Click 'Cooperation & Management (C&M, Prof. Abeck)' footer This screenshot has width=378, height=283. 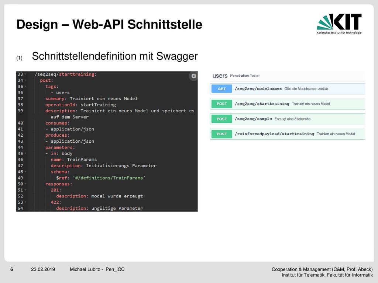322,269
